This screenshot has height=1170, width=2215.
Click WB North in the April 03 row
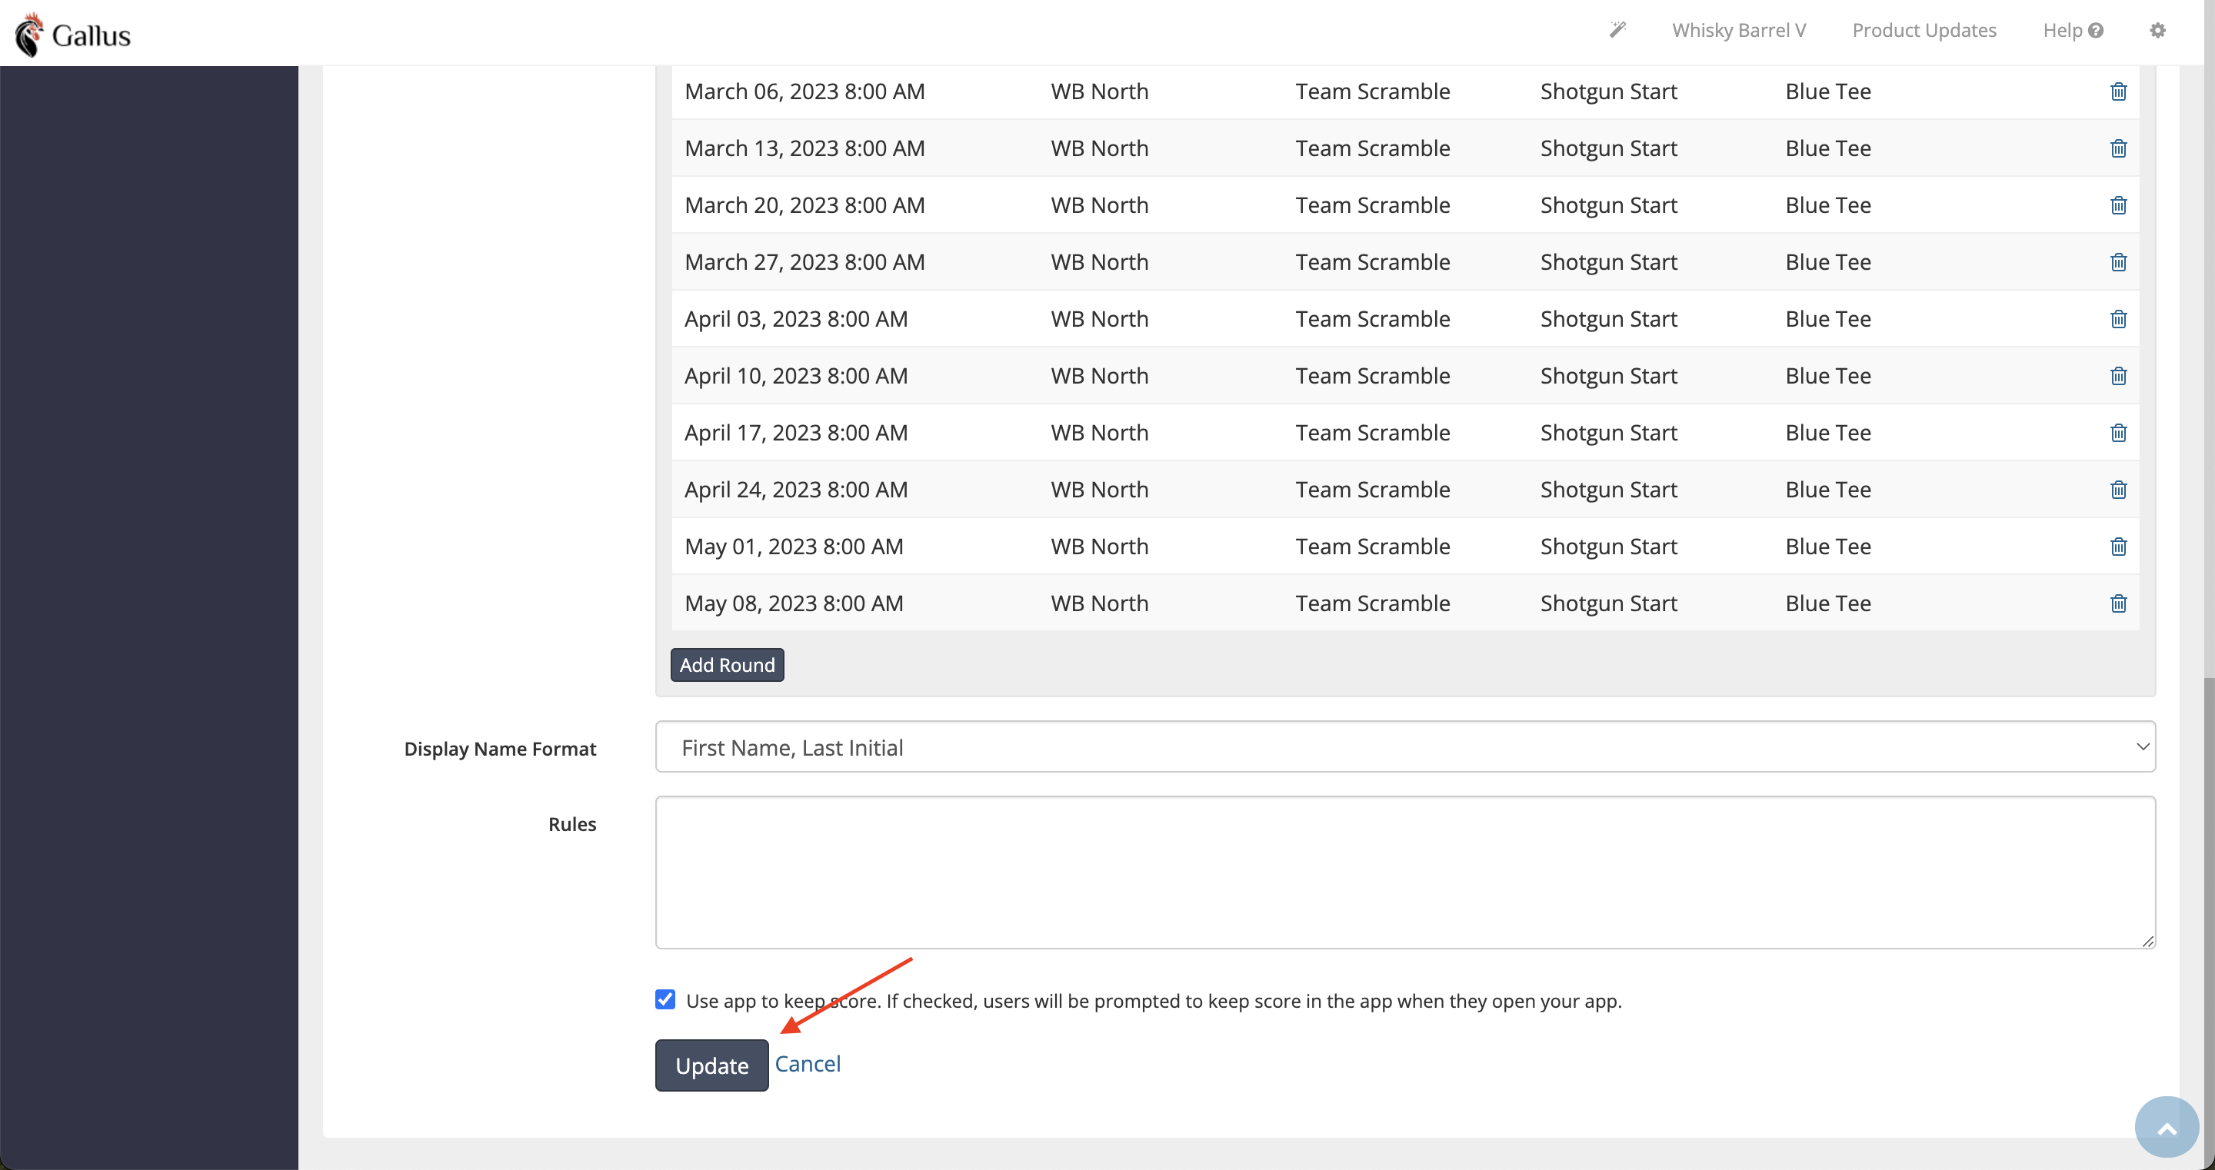coord(1099,319)
